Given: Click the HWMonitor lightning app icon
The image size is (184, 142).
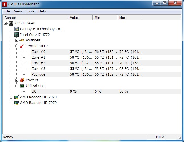Looking at the screenshot, I should (5, 4).
